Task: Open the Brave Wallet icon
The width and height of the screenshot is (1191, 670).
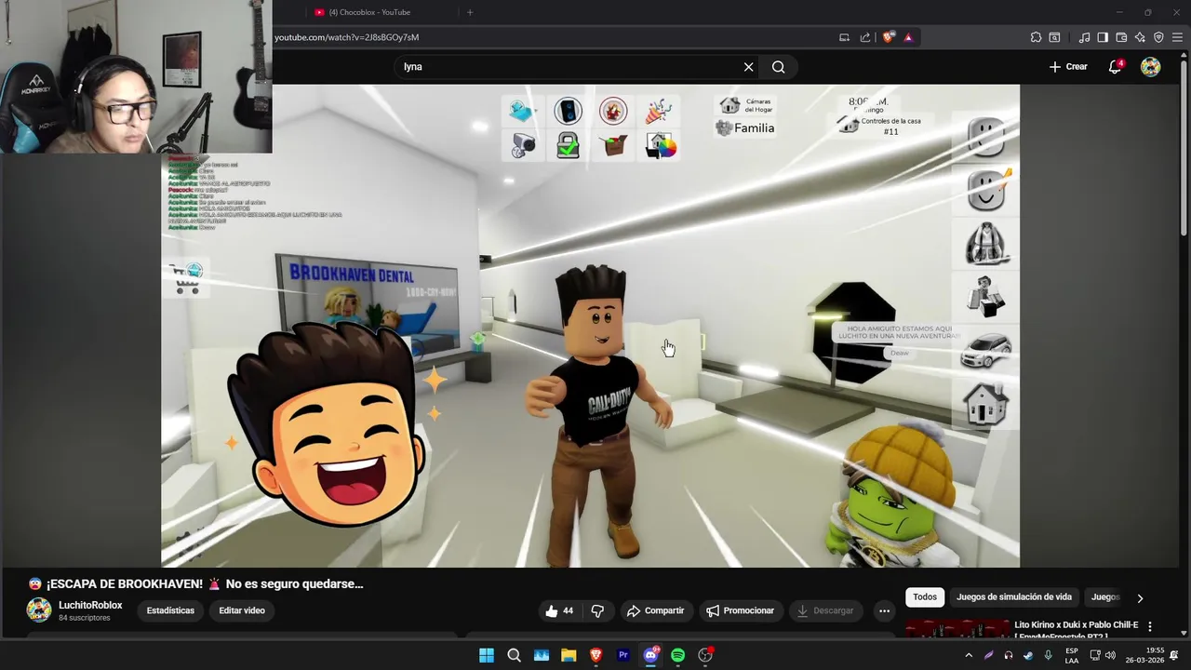Action: click(1121, 37)
